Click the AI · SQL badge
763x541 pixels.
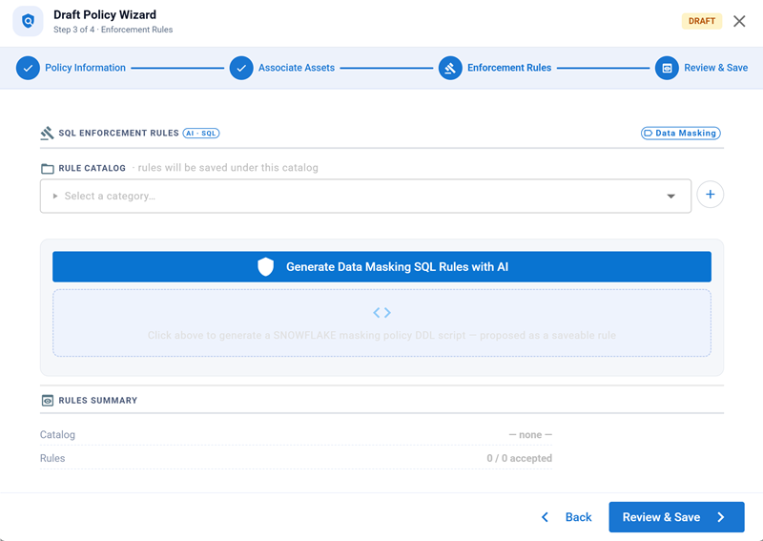(x=201, y=133)
